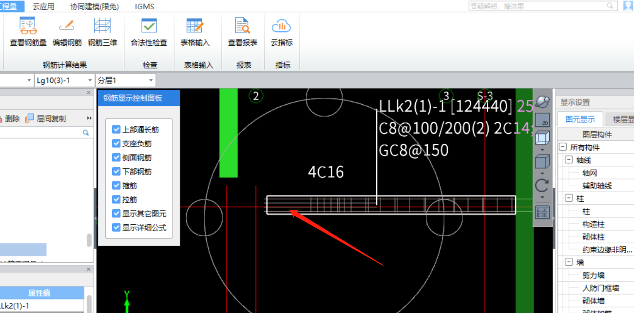Click solid cube display icon

pyautogui.click(x=542, y=161)
